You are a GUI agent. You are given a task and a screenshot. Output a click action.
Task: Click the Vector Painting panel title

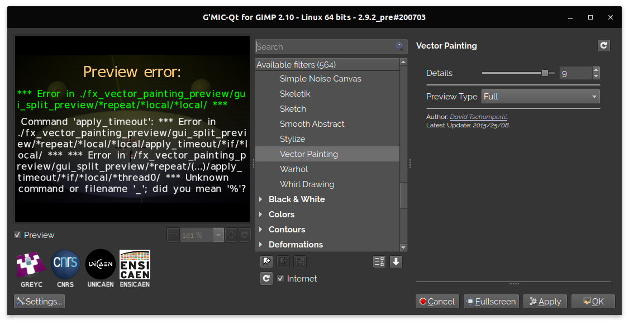pyautogui.click(x=446, y=46)
